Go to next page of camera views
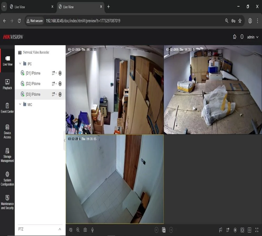262x236 pixels. [171, 230]
